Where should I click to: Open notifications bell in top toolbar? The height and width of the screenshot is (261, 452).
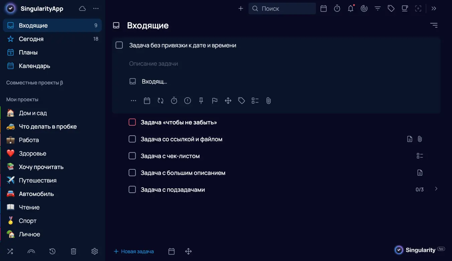(350, 9)
